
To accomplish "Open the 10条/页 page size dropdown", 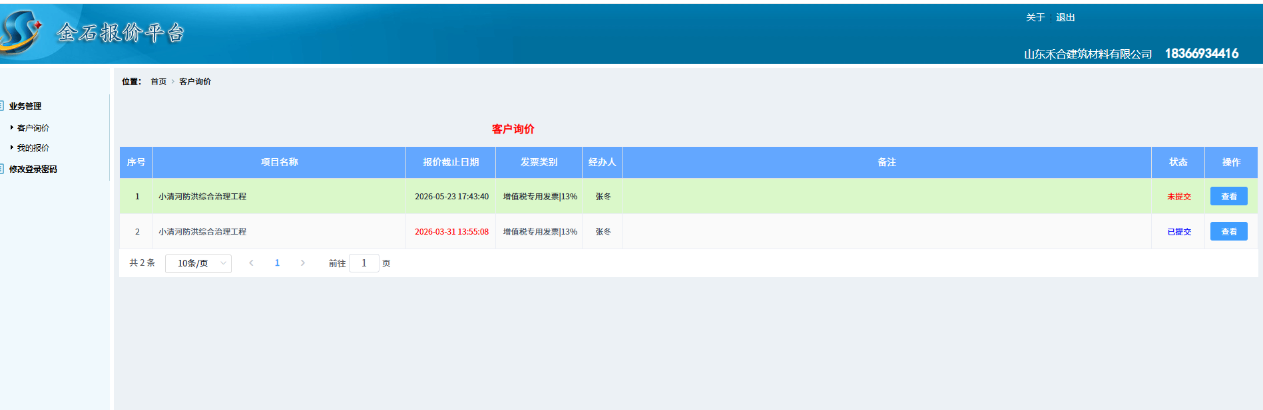I will tap(198, 263).
